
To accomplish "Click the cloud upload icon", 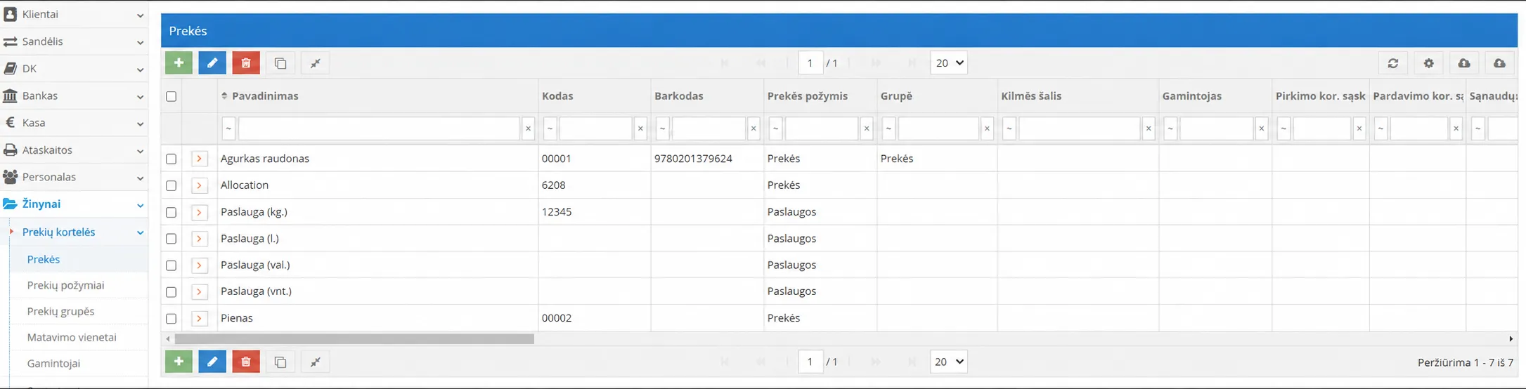I will [x=1500, y=63].
